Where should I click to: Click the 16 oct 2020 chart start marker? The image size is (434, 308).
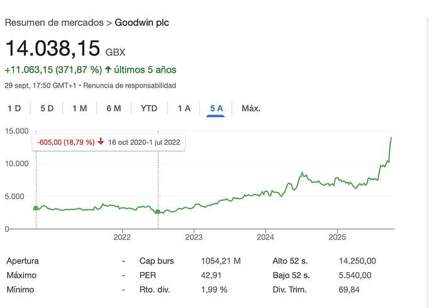coord(36,208)
